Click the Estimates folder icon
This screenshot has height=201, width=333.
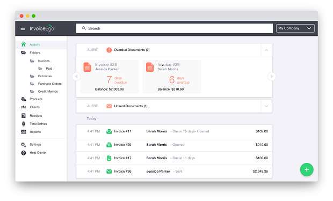point(32,76)
